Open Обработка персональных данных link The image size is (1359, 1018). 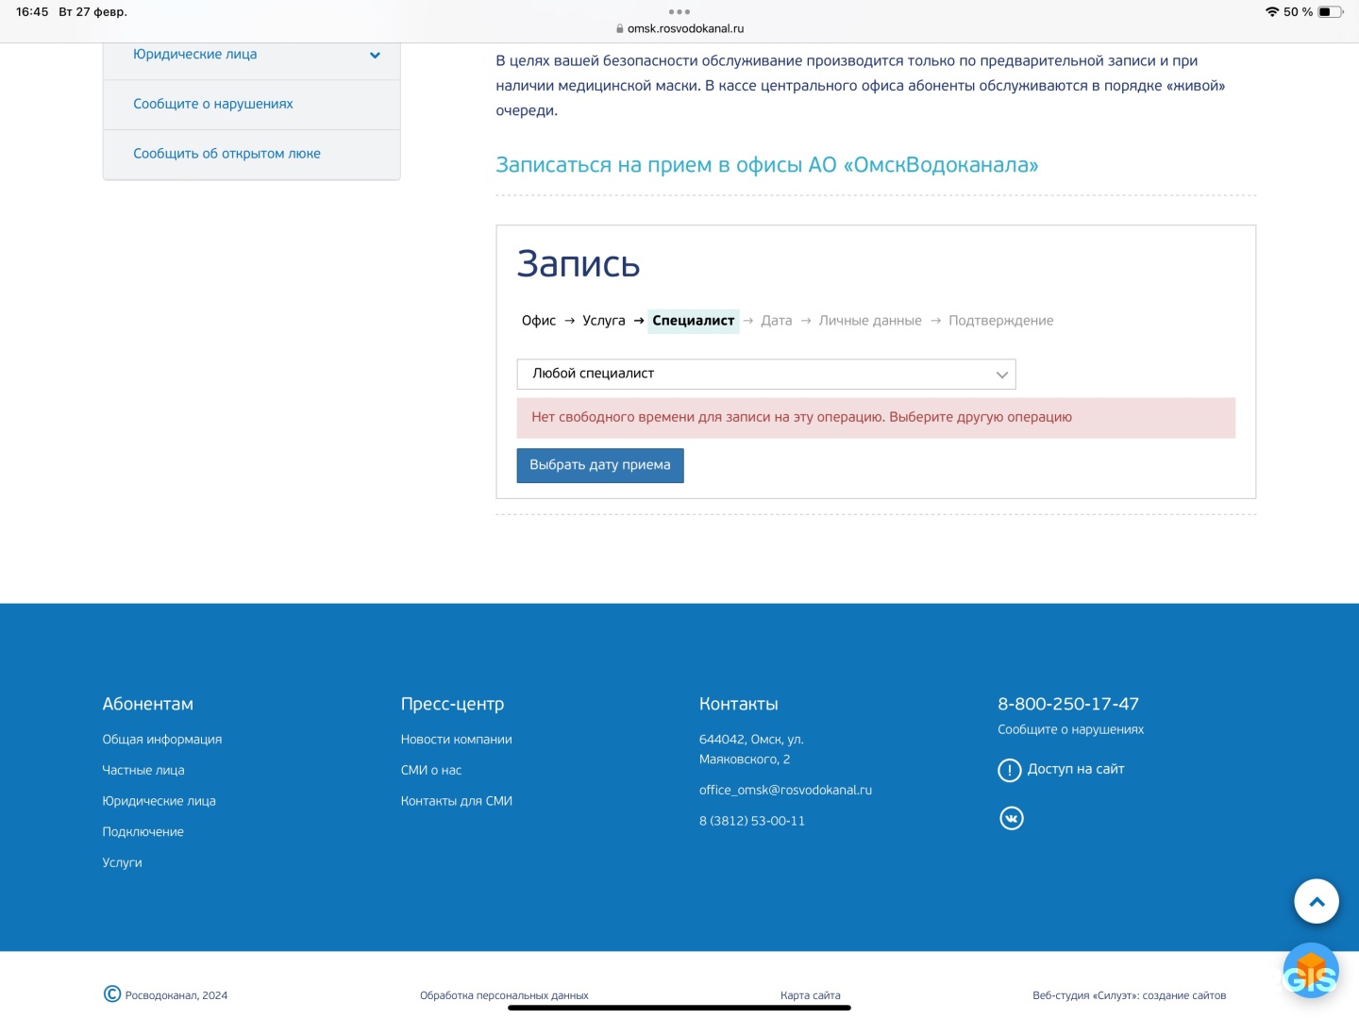[504, 995]
